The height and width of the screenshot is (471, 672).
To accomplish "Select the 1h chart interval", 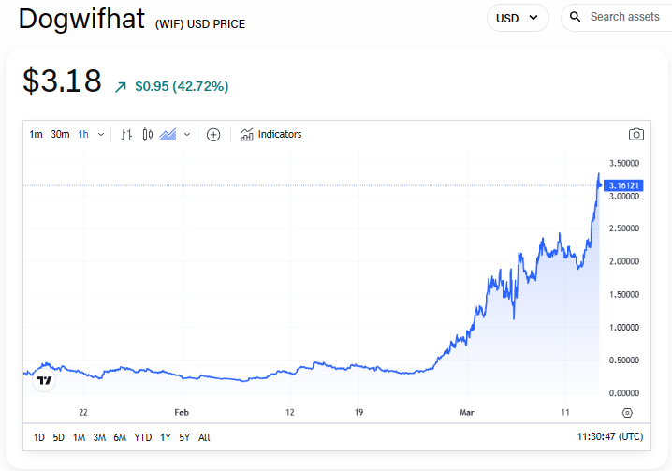I will click(83, 135).
